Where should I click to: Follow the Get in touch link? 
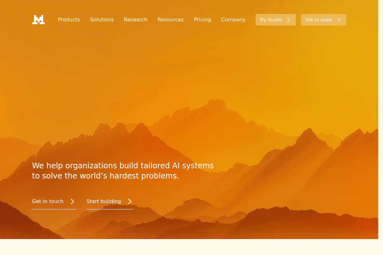click(x=48, y=201)
